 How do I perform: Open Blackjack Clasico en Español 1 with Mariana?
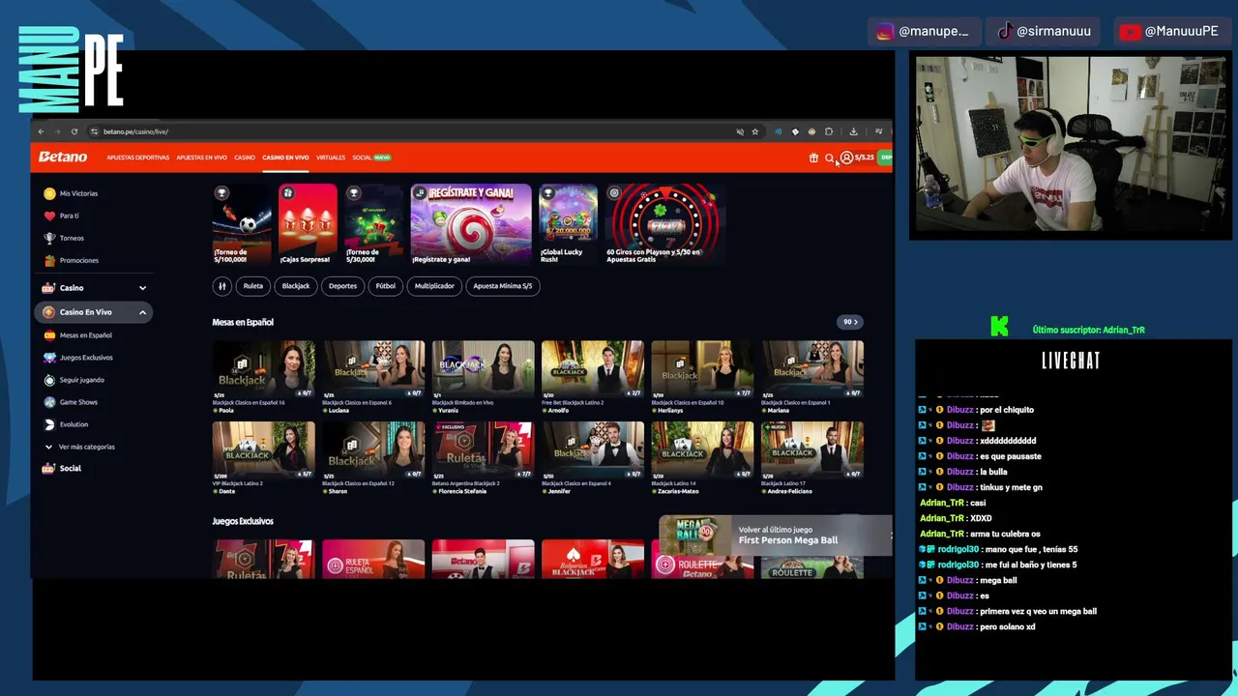click(x=811, y=377)
